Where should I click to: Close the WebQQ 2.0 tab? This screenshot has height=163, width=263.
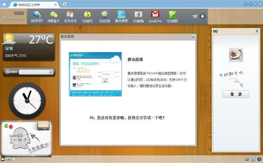coord(55,5)
